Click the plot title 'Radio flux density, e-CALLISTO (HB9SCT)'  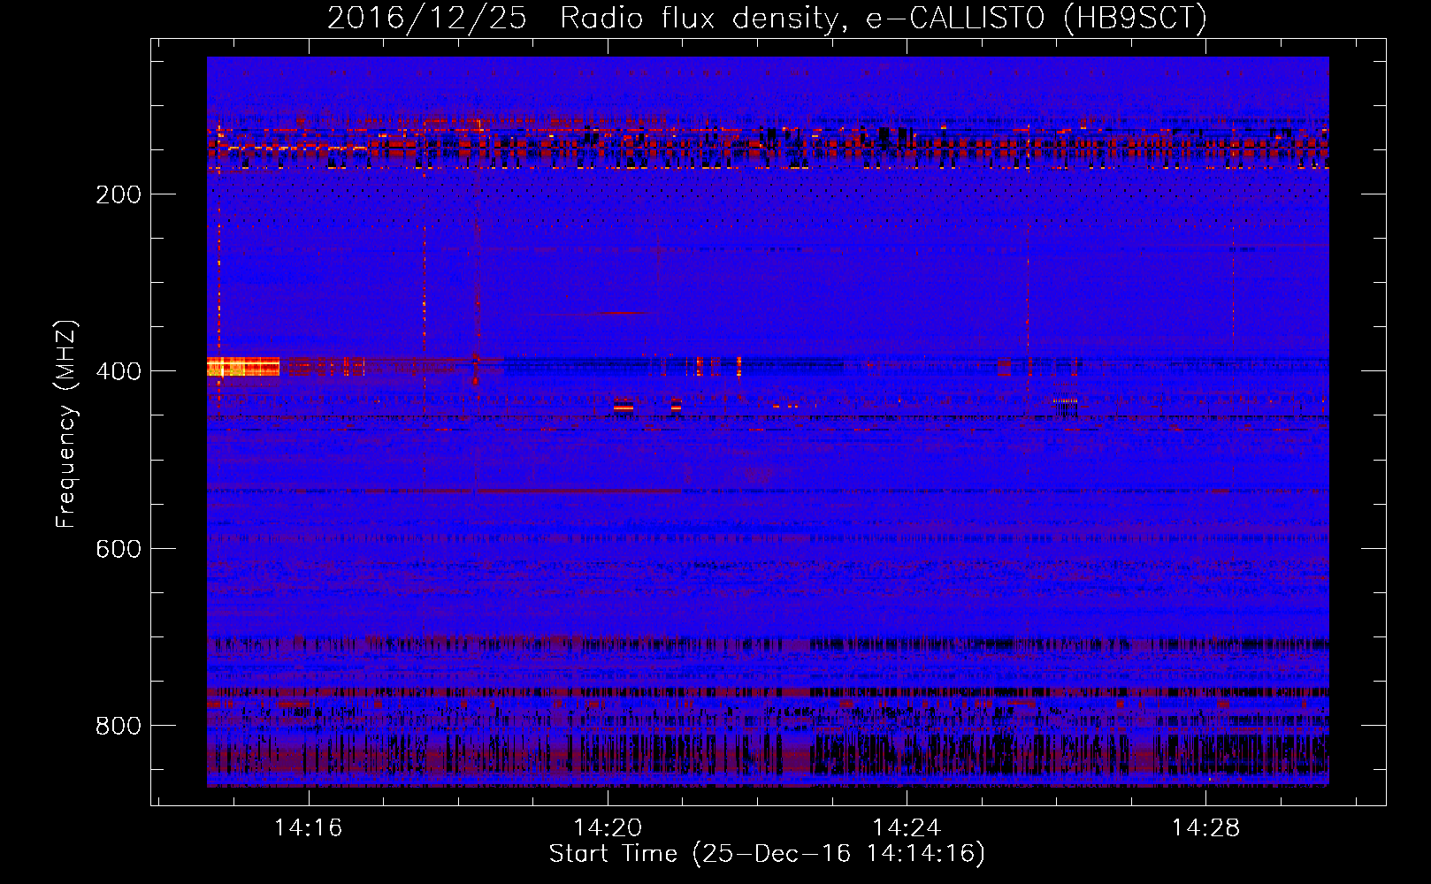(x=884, y=18)
